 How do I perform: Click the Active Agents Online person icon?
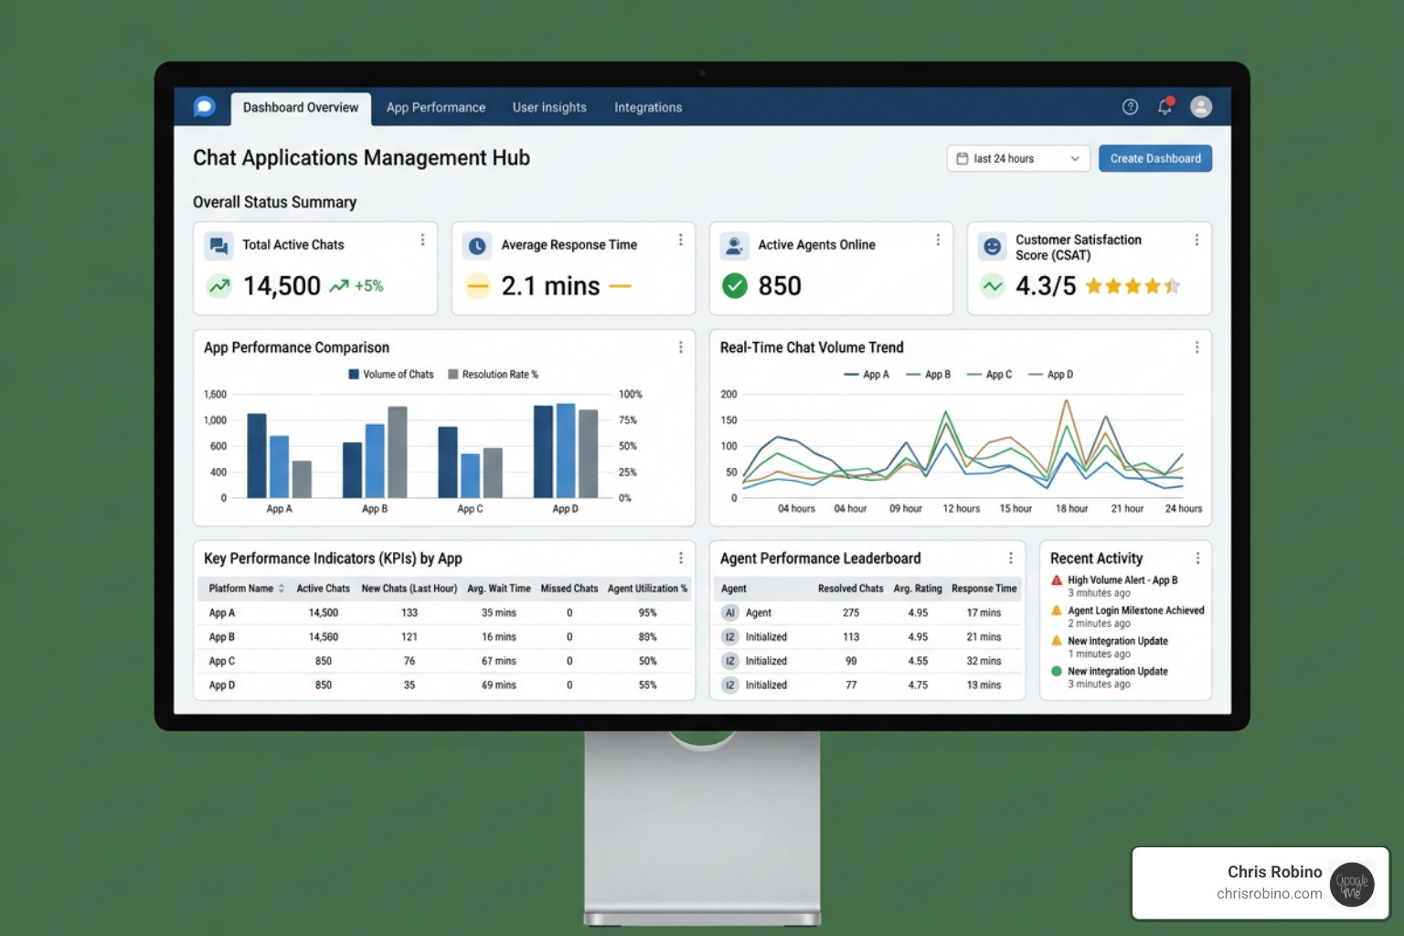(x=734, y=246)
